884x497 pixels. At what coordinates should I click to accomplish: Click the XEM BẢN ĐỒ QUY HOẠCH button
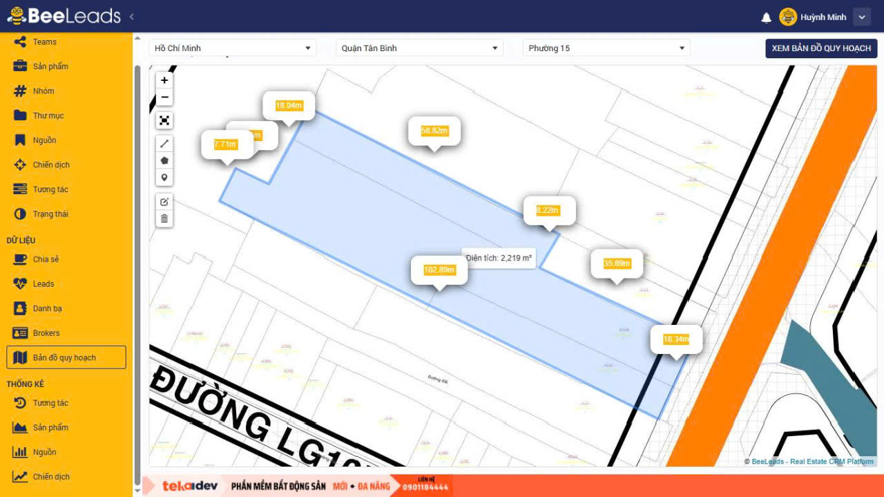coord(821,48)
